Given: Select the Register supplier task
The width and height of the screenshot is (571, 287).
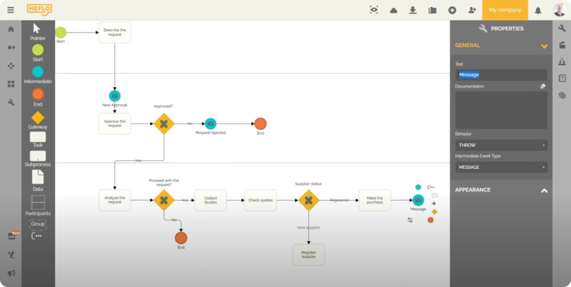Looking at the screenshot, I should (308, 254).
